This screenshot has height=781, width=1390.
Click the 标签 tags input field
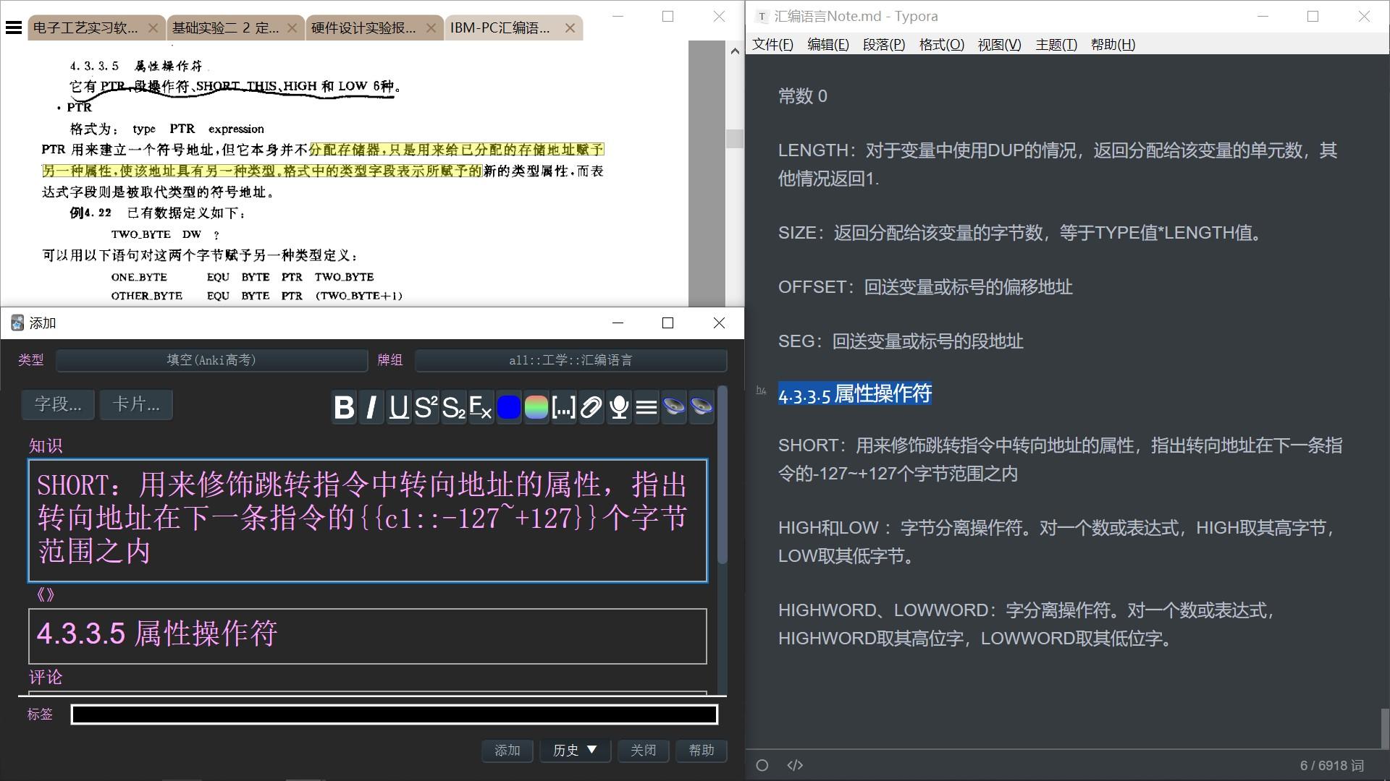pos(394,714)
